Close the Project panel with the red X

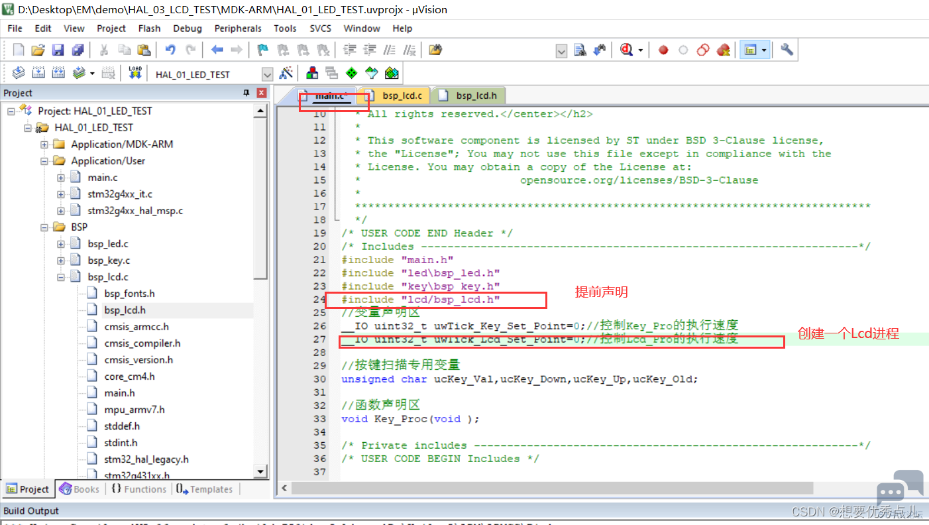pyautogui.click(x=262, y=93)
